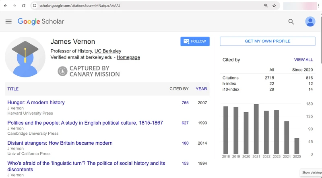Screen dimensions: 322x178
Task: Open 'Distant strangers: How Britain became modern'
Action: point(60,143)
